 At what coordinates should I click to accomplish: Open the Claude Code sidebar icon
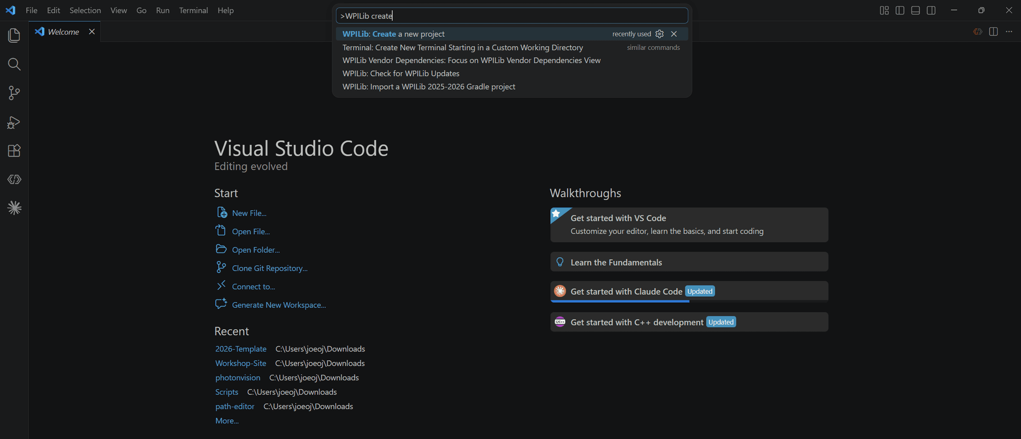tap(14, 208)
